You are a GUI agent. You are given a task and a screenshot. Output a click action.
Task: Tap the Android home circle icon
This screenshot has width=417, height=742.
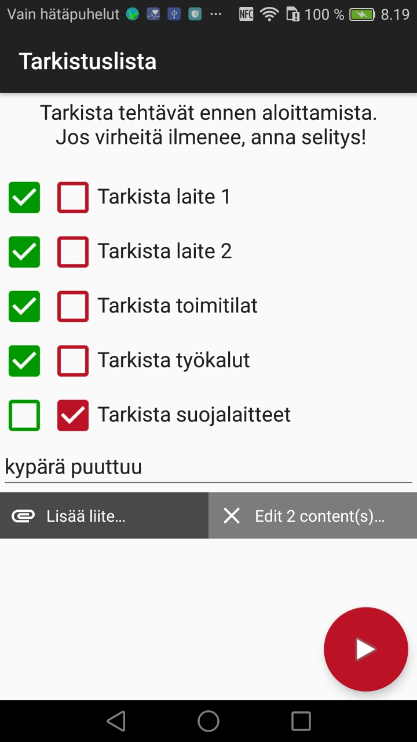click(x=209, y=721)
